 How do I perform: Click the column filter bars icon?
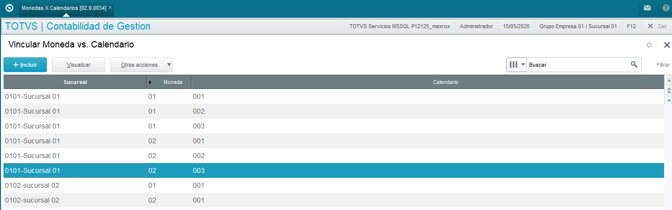pyautogui.click(x=513, y=64)
